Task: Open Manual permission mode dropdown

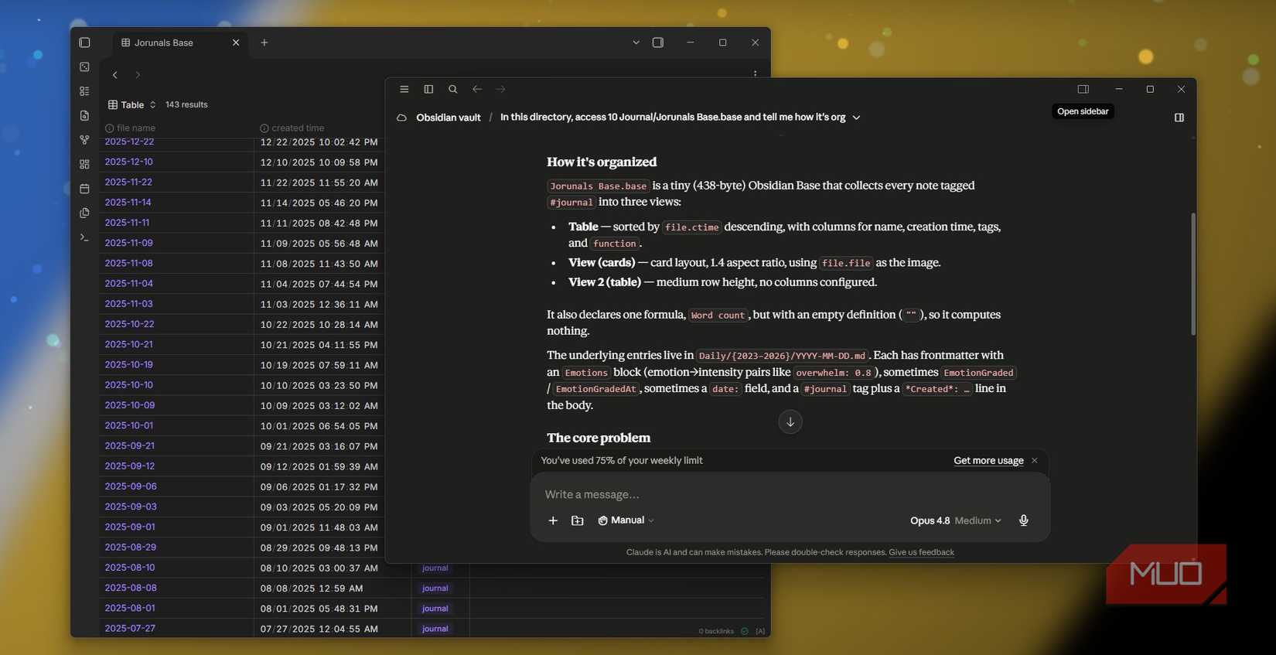Action: 626,520
